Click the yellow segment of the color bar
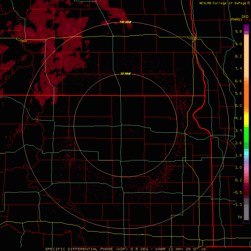This screenshot has height=251, width=251. [x=246, y=119]
